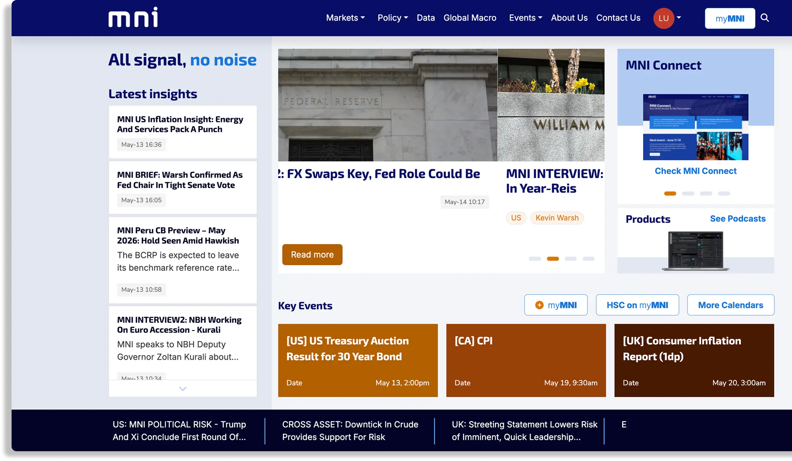The image size is (792, 461).
Task: Click the myMNI header button
Action: point(730,19)
